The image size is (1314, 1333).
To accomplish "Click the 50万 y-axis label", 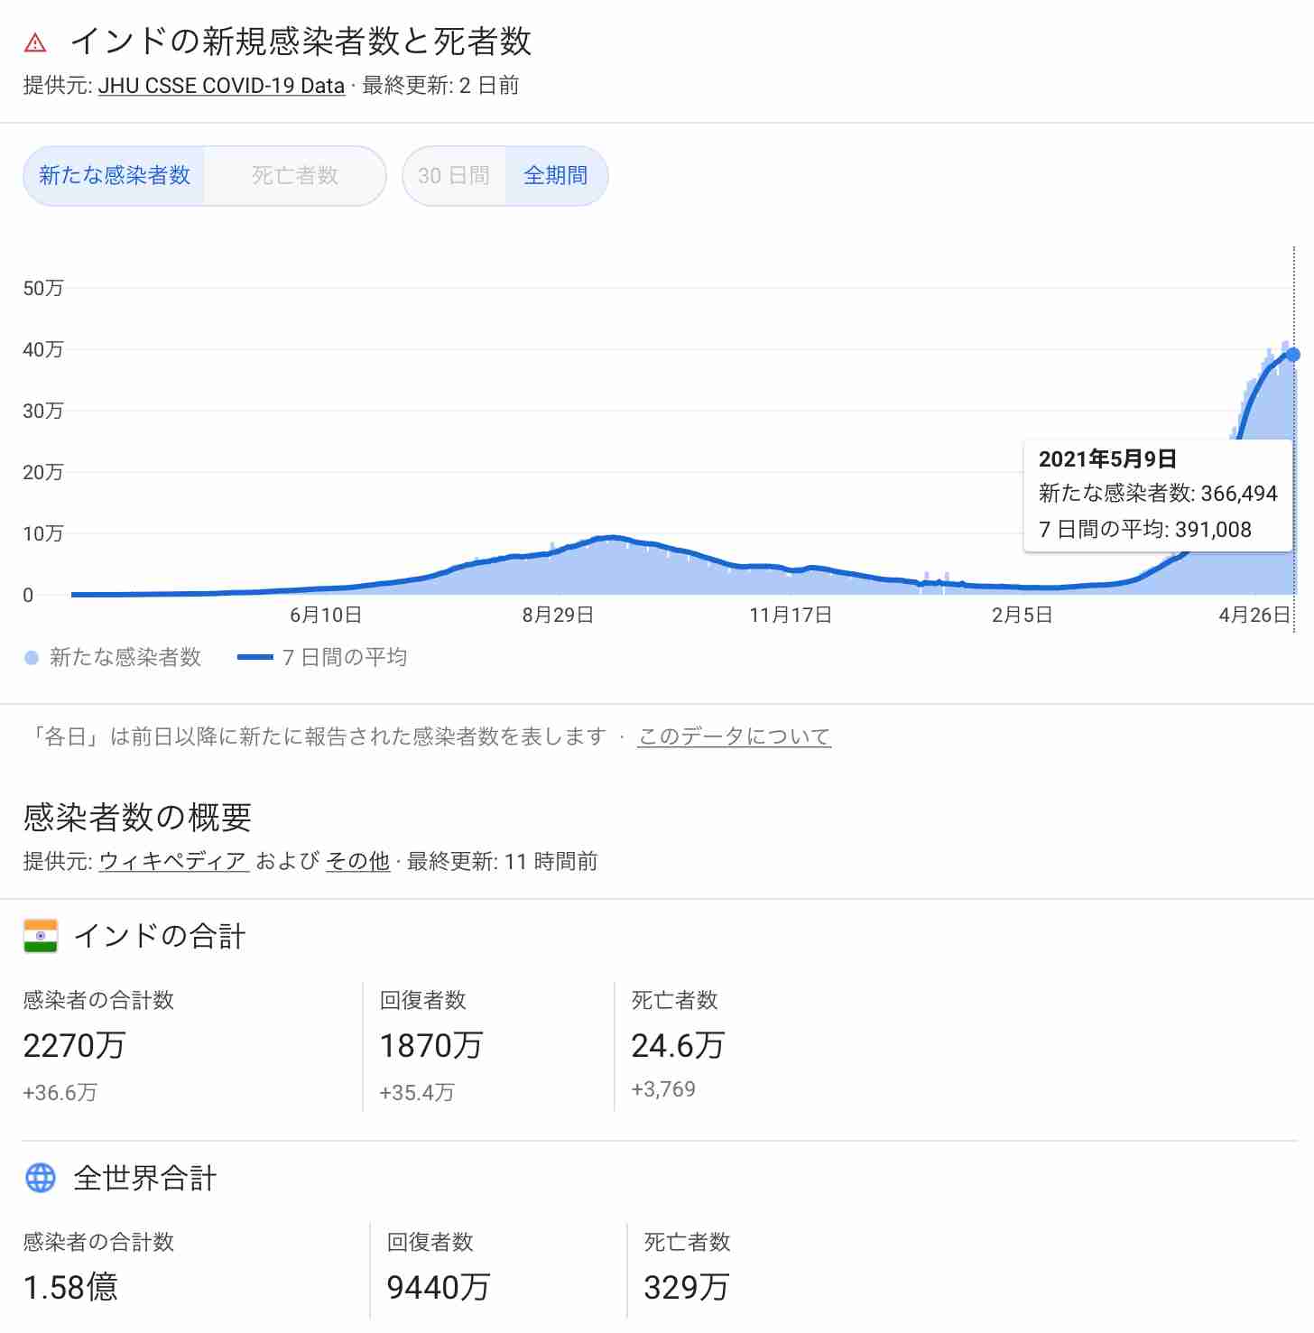I will coord(43,289).
